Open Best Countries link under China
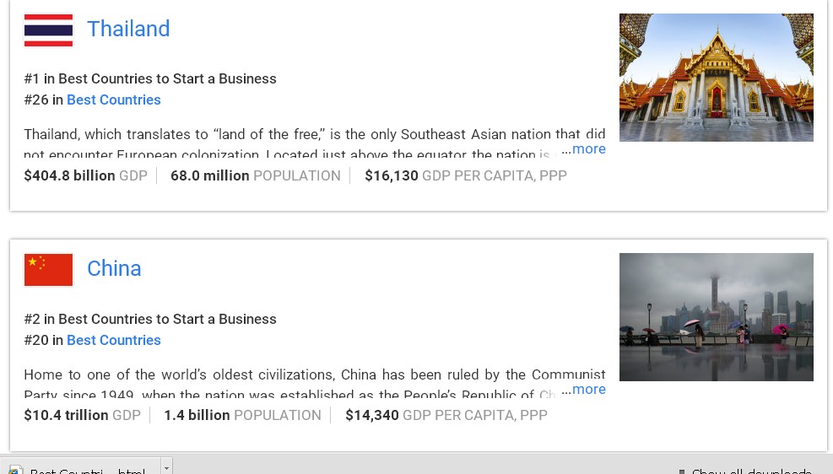833x474 pixels. pyautogui.click(x=114, y=340)
